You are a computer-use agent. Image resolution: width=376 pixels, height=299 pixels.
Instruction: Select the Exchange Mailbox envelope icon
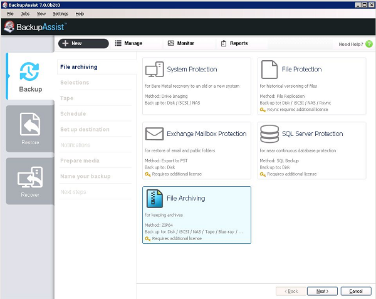coord(154,134)
